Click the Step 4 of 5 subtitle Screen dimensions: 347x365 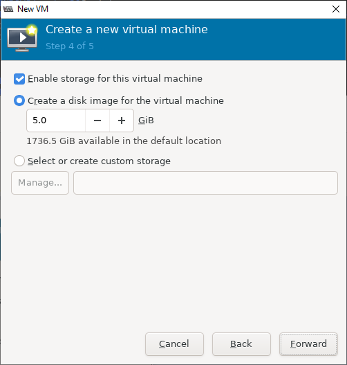[70, 46]
